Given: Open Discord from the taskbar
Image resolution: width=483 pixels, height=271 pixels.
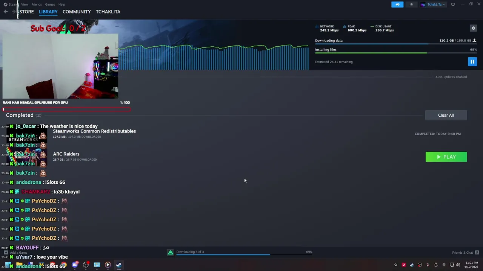Looking at the screenshot, I should click(x=75, y=265).
